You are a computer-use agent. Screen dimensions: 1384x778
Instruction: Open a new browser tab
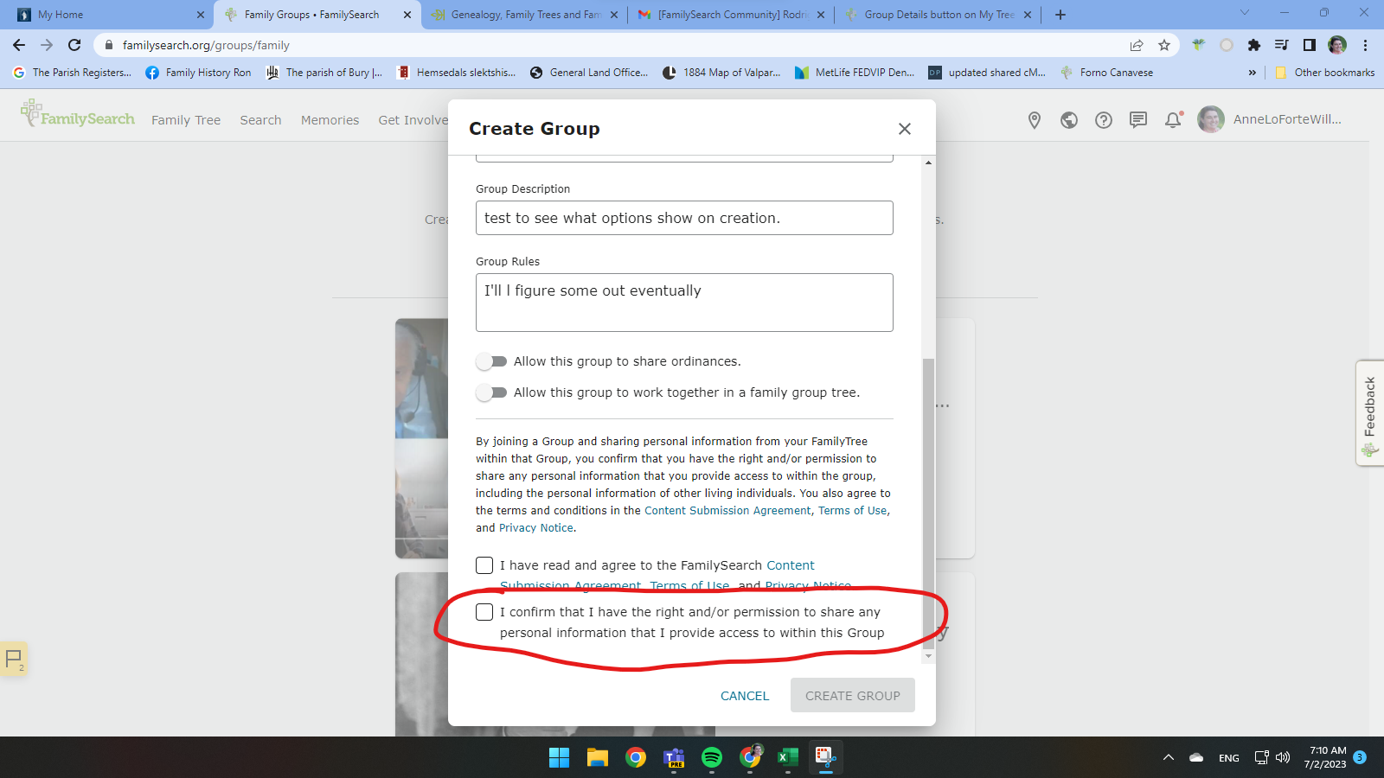point(1060,15)
